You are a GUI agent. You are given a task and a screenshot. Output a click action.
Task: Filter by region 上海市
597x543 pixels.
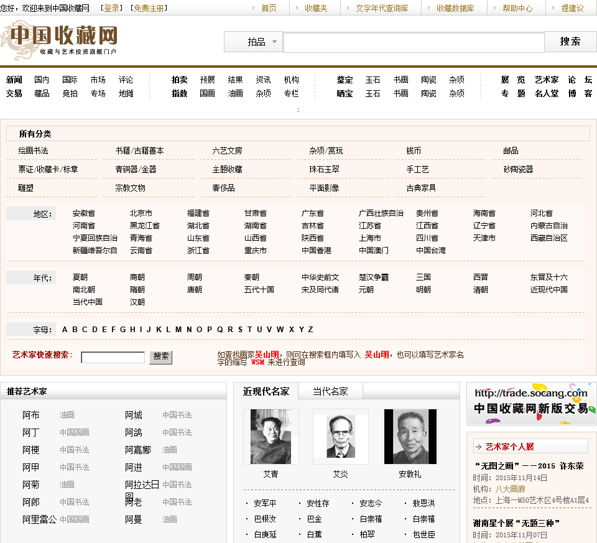(x=369, y=238)
